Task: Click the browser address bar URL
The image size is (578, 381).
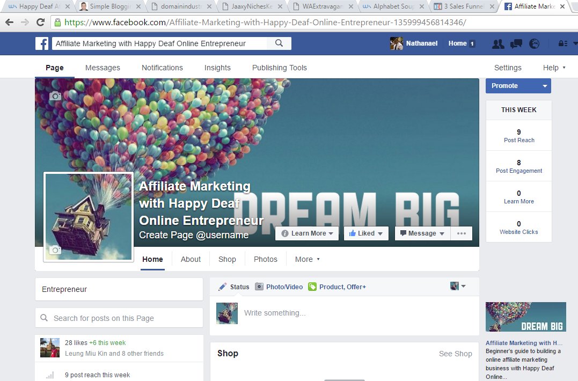Action: point(266,23)
